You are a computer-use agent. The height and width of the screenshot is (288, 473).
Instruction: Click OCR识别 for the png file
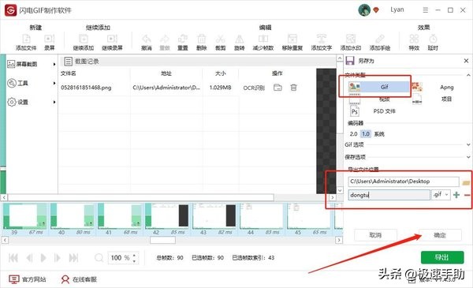pyautogui.click(x=254, y=88)
